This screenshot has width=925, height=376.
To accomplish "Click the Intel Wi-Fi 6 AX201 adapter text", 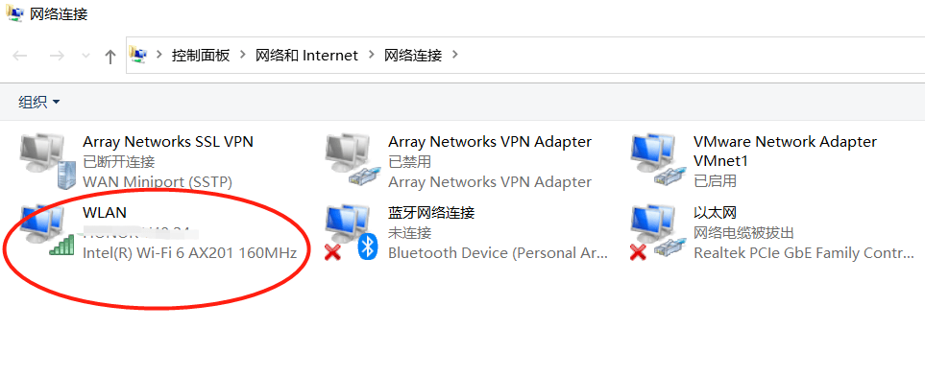I will (189, 253).
